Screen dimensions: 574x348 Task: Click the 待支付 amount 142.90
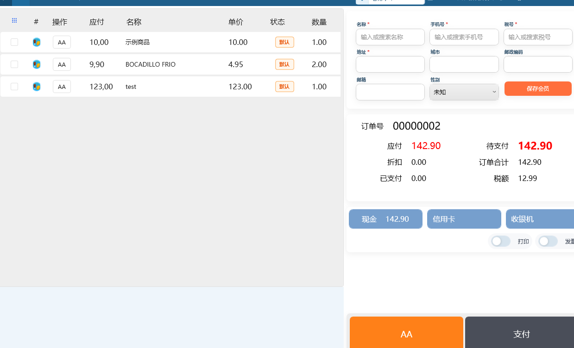tap(535, 146)
